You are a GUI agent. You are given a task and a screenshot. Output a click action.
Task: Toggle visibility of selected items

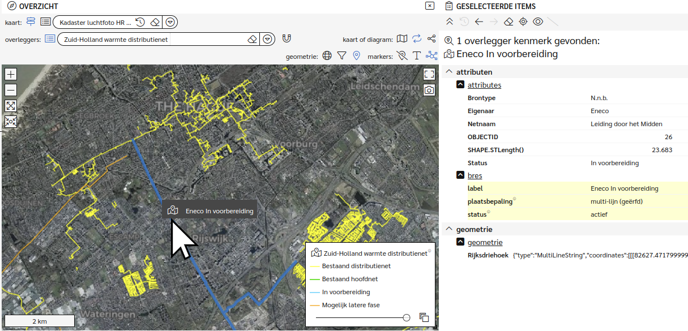coord(538,22)
